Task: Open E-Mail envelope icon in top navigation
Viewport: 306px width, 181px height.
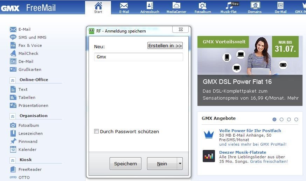Action: (x=124, y=6)
